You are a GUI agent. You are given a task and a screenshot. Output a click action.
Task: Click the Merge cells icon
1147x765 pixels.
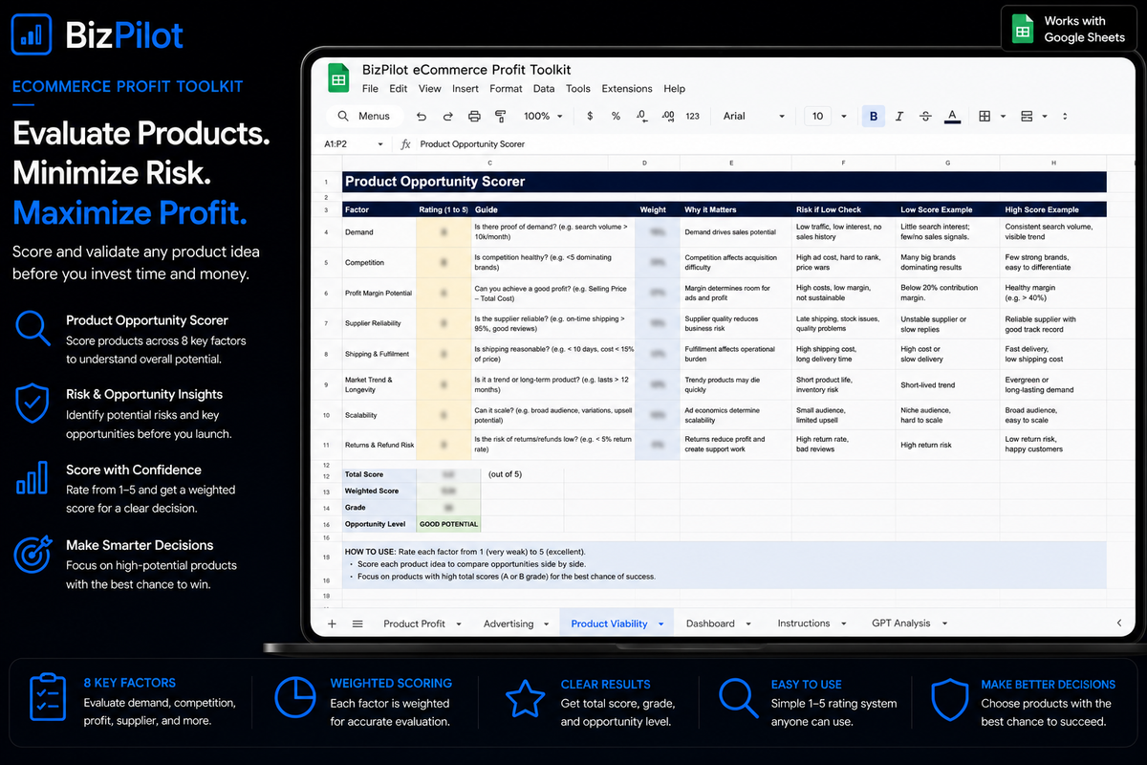1027,117
